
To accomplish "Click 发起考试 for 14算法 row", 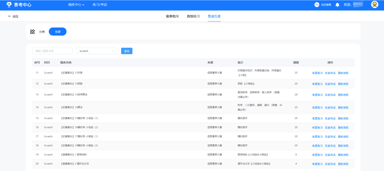I will point(330,108).
